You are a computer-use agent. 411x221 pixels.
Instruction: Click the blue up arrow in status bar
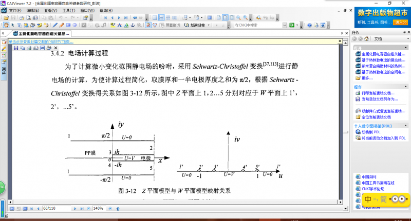point(118,209)
